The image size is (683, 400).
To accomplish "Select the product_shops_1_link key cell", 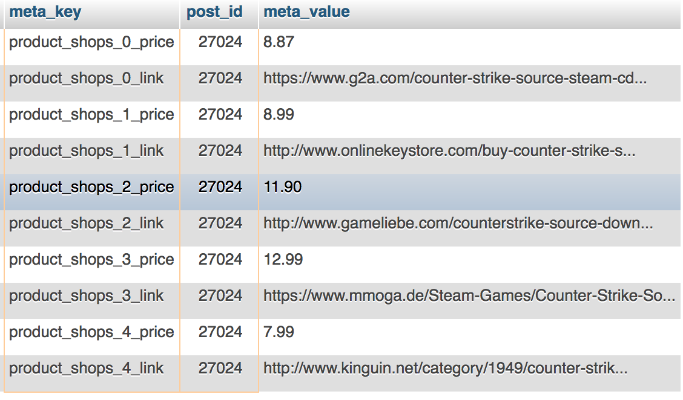I will (x=92, y=156).
